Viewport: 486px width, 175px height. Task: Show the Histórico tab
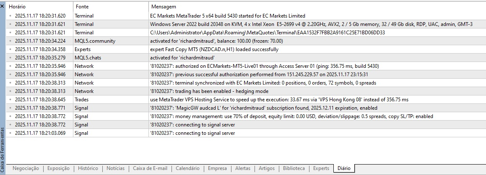tap(88, 168)
